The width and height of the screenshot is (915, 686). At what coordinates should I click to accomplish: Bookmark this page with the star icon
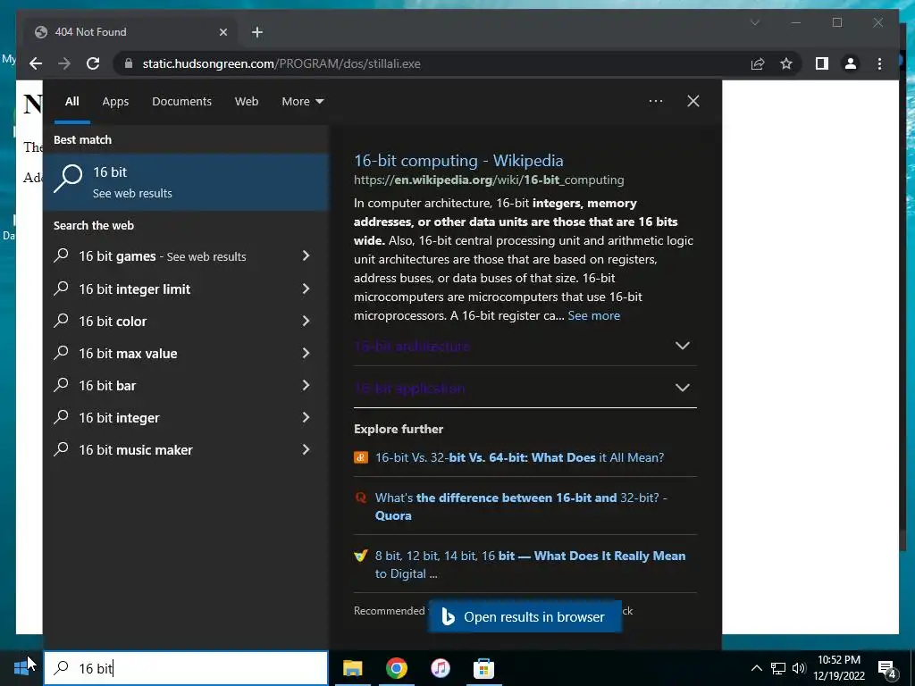[x=786, y=63]
